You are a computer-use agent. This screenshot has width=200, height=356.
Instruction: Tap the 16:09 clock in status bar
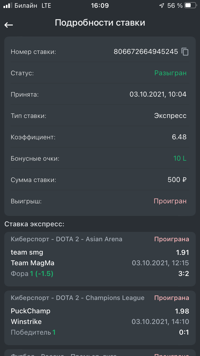click(100, 6)
